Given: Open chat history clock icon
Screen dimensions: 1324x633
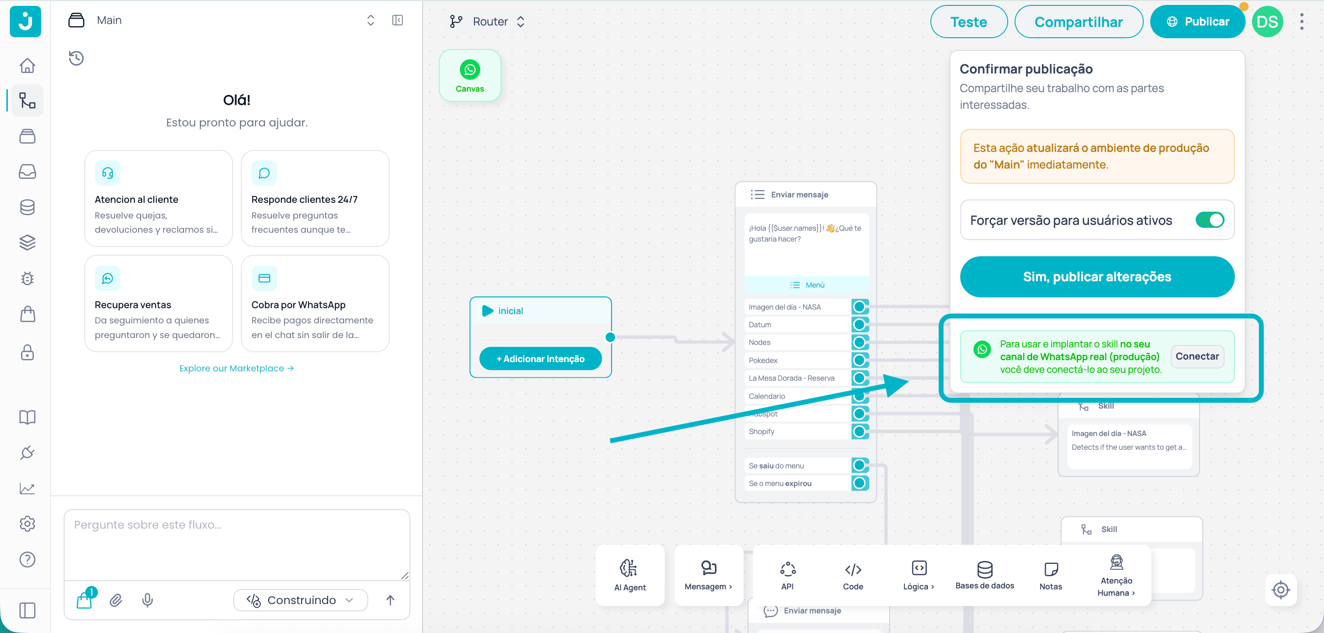Looking at the screenshot, I should point(76,58).
